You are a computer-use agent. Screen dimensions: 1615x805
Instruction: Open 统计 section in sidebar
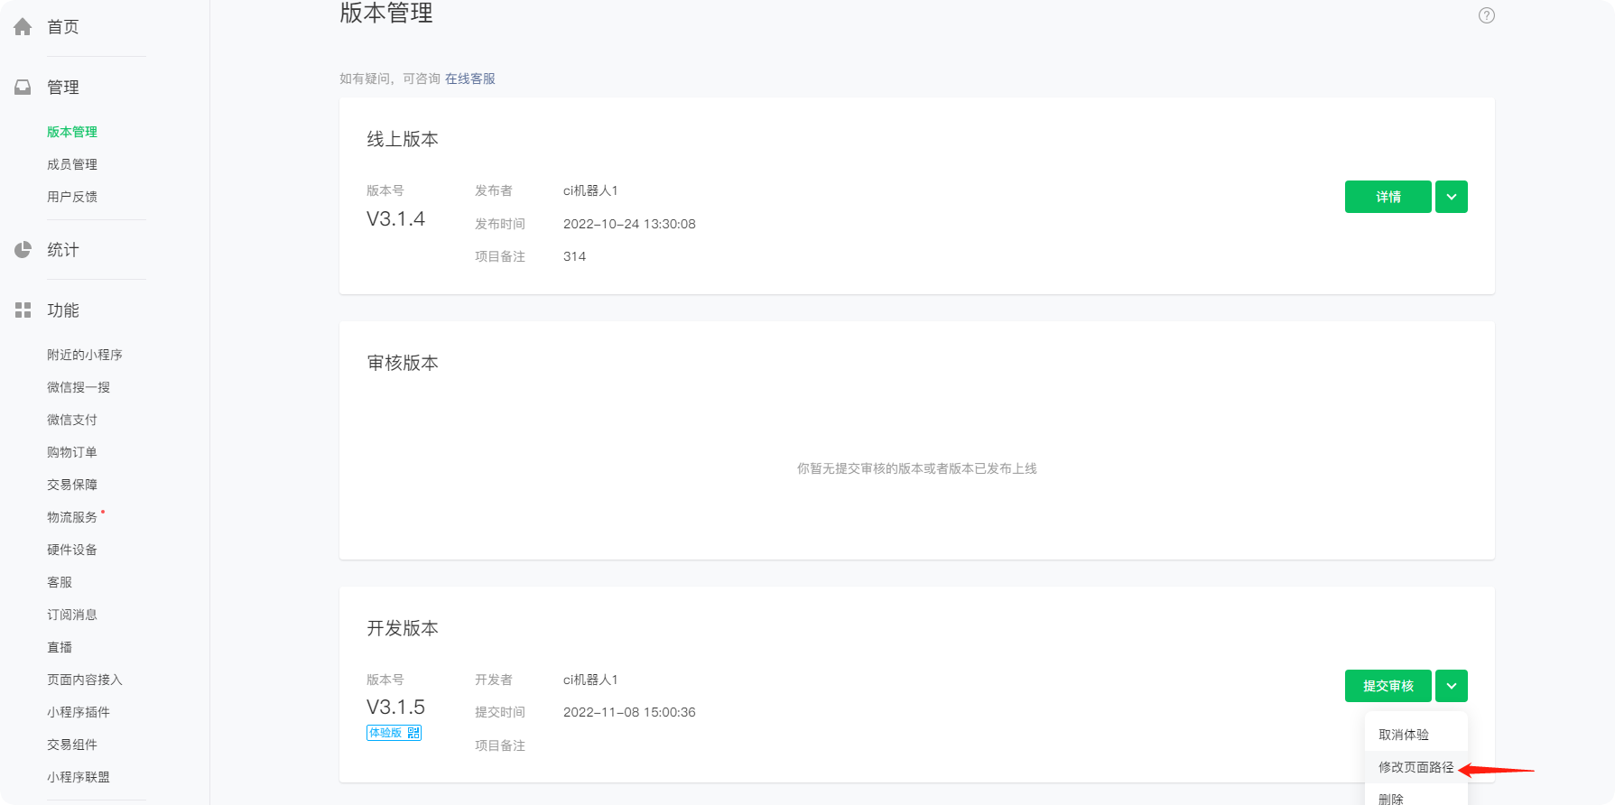click(x=63, y=250)
